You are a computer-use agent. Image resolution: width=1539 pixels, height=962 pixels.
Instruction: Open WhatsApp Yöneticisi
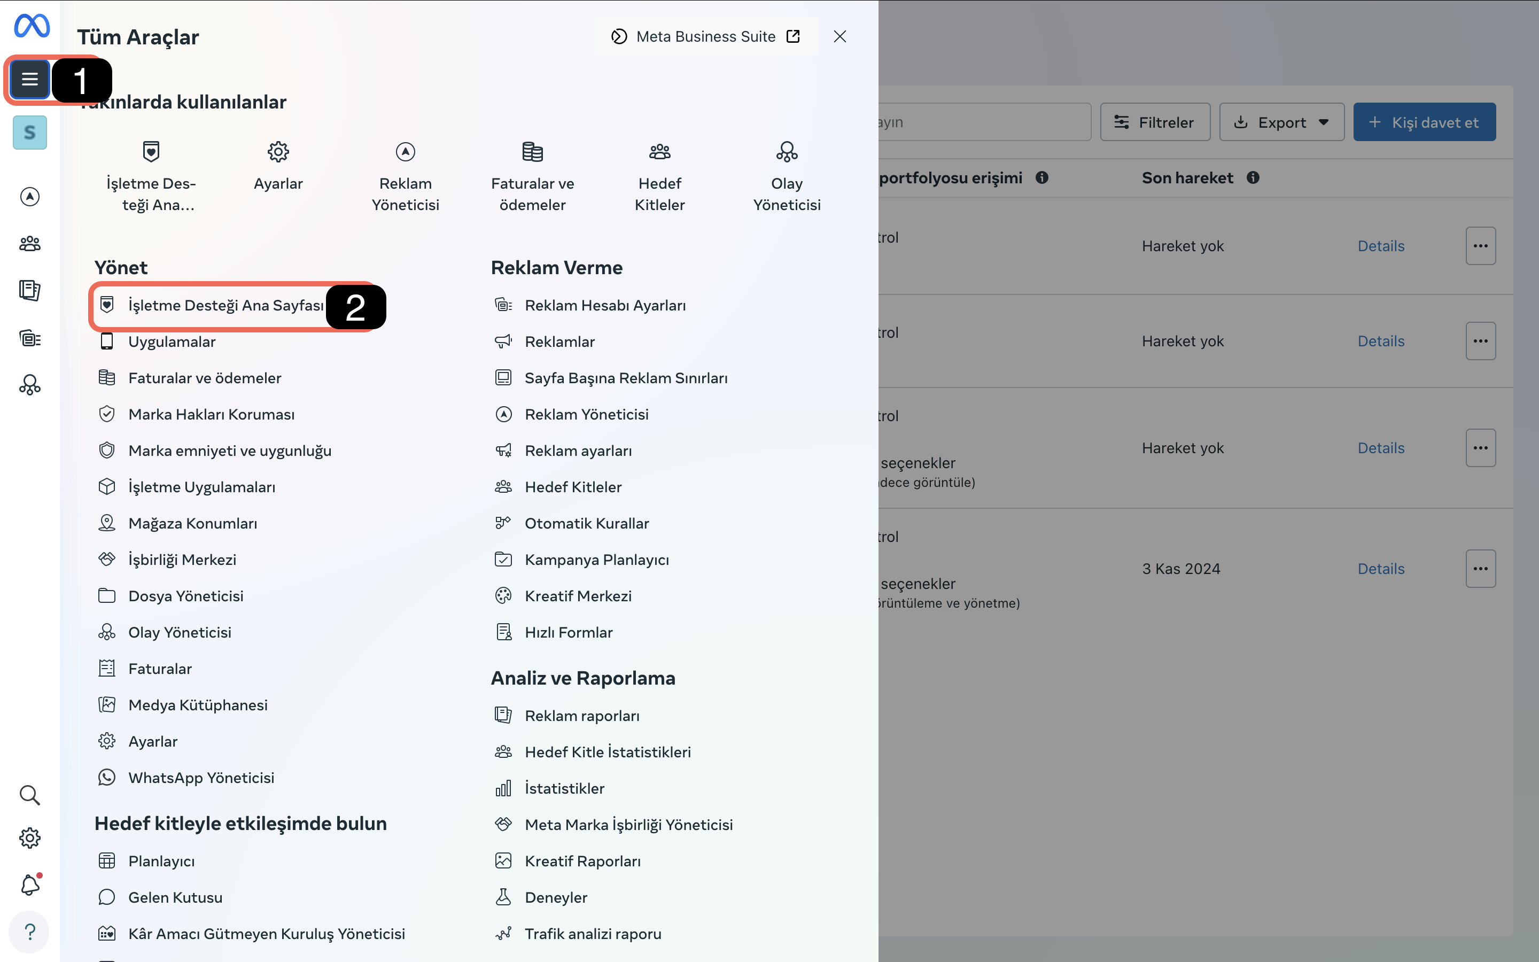tap(187, 778)
